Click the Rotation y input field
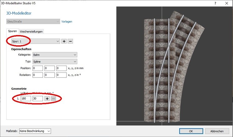This screenshot has height=137, width=233. 49,75
